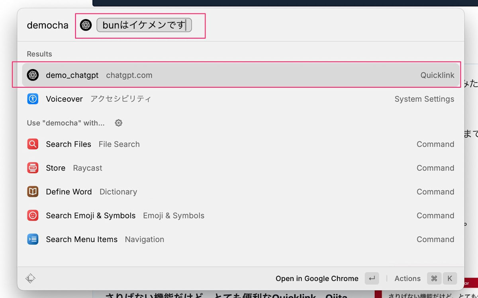Click the Return key icon in footer

coord(372,279)
